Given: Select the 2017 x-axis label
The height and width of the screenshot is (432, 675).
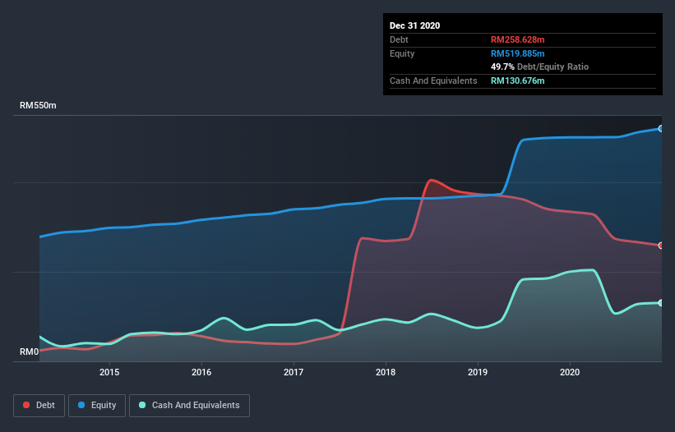Looking at the screenshot, I should [x=294, y=372].
